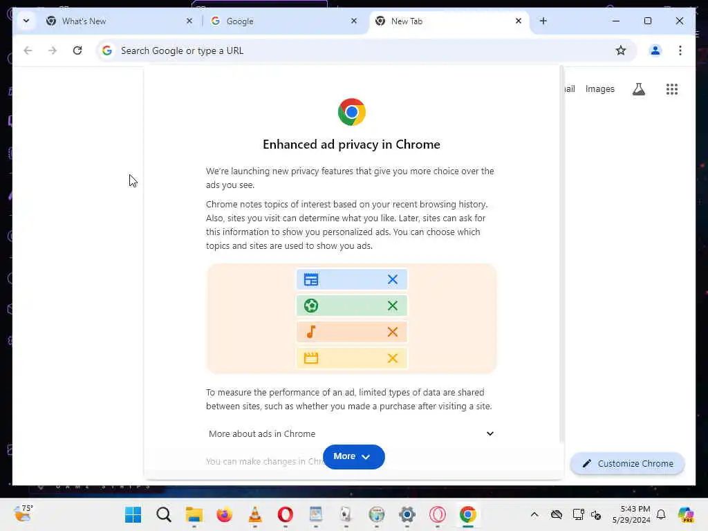The height and width of the screenshot is (531, 708).
Task: Open a new tab with plus button
Action: (x=543, y=21)
